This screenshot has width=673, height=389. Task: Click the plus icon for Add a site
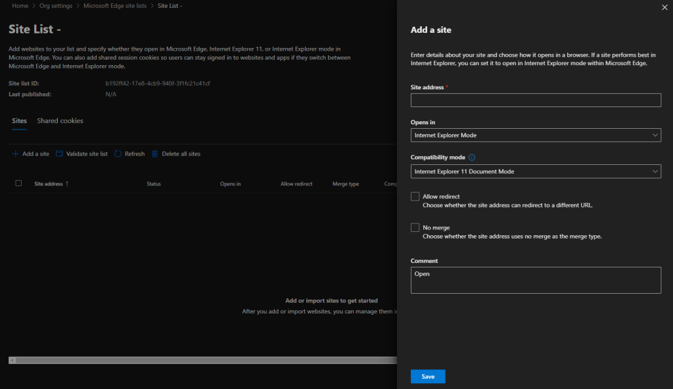[x=16, y=154]
